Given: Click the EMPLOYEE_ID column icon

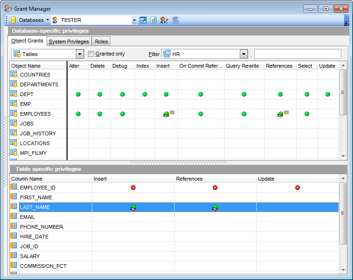Looking at the screenshot, I should click(x=14, y=187).
